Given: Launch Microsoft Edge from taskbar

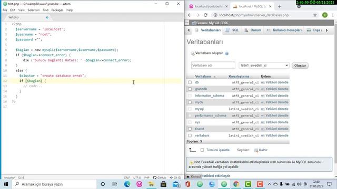Looking at the screenshot, I should (127, 184).
